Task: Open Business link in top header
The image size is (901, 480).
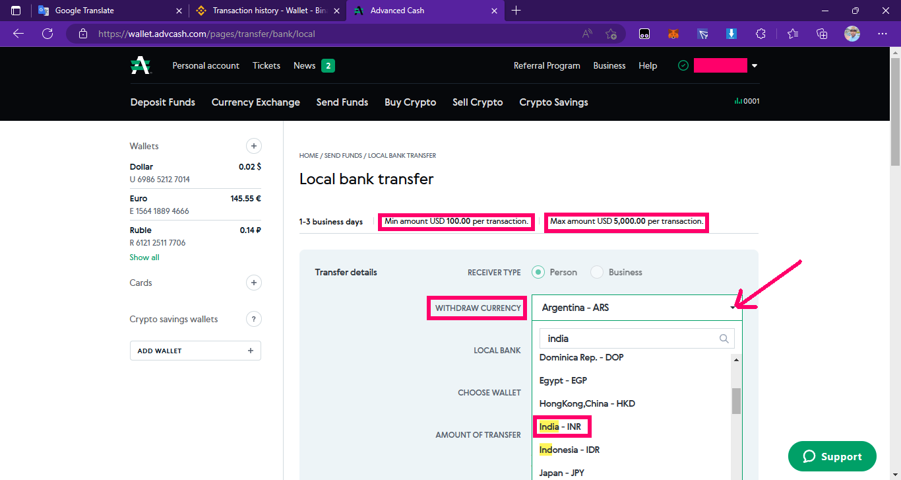Action: tap(609, 65)
